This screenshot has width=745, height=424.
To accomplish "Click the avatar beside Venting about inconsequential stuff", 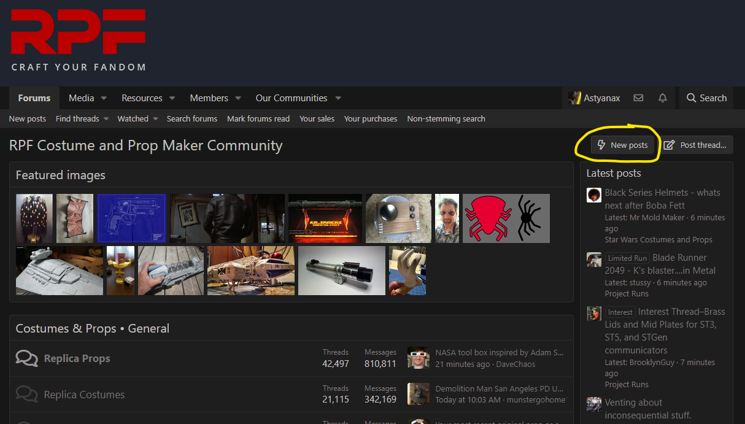I will click(x=593, y=404).
